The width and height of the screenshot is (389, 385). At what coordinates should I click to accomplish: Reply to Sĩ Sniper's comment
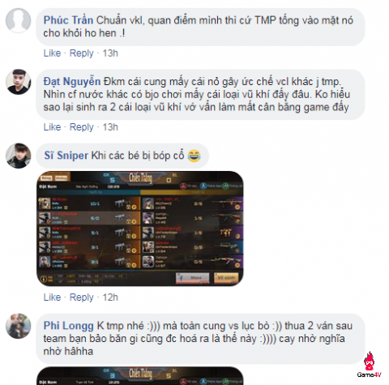(x=82, y=297)
